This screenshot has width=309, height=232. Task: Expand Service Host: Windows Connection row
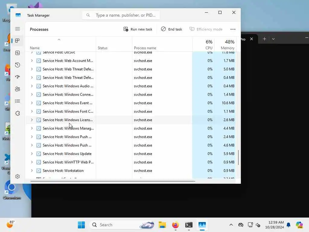coord(32,95)
